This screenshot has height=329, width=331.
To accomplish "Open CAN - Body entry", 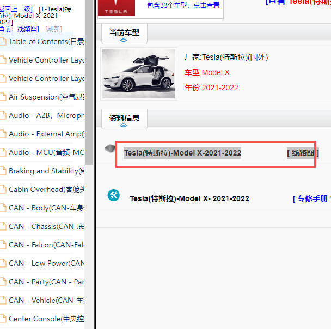I will point(46,208).
